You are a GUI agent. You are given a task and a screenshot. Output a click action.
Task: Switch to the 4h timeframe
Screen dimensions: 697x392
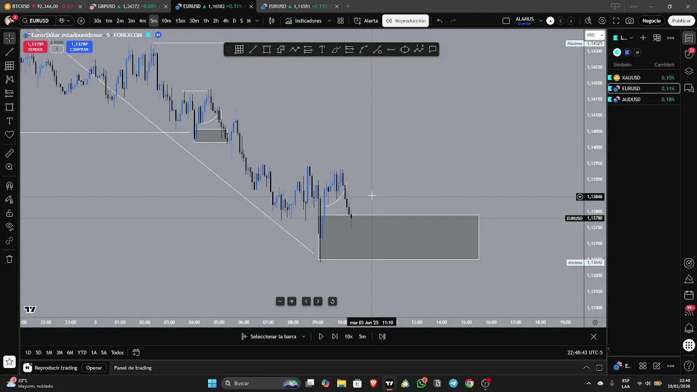coord(225,21)
